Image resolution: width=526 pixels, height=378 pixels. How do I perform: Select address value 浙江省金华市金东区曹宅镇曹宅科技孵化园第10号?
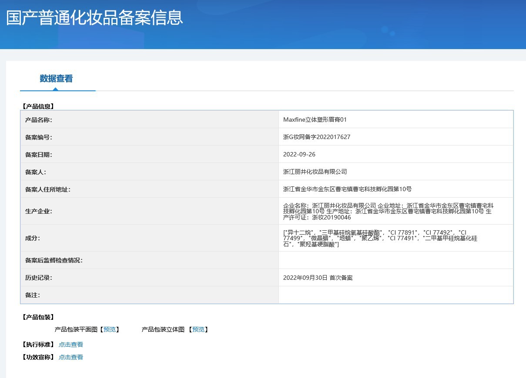[347, 189]
